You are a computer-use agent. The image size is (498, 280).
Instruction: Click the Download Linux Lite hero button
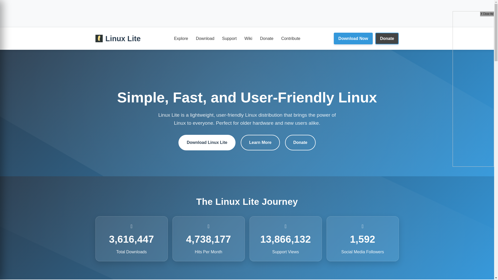207,143
